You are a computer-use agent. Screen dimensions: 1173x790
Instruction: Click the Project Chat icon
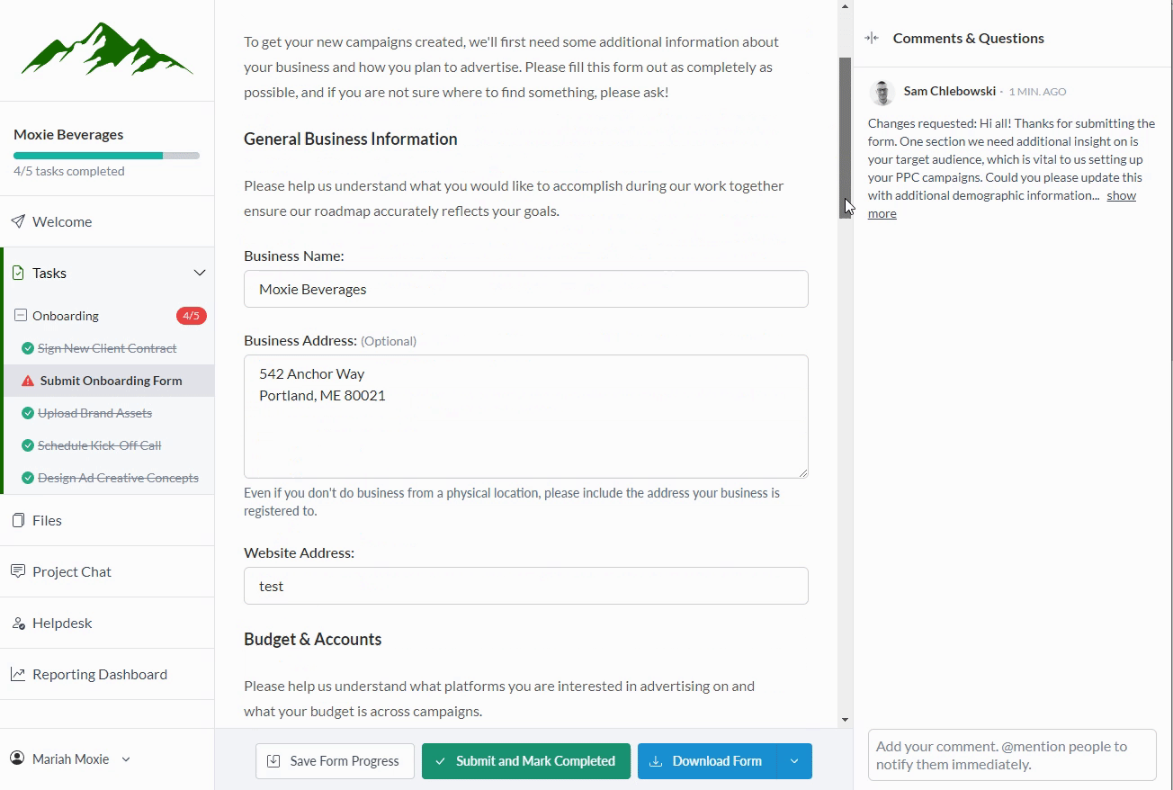[x=18, y=571]
